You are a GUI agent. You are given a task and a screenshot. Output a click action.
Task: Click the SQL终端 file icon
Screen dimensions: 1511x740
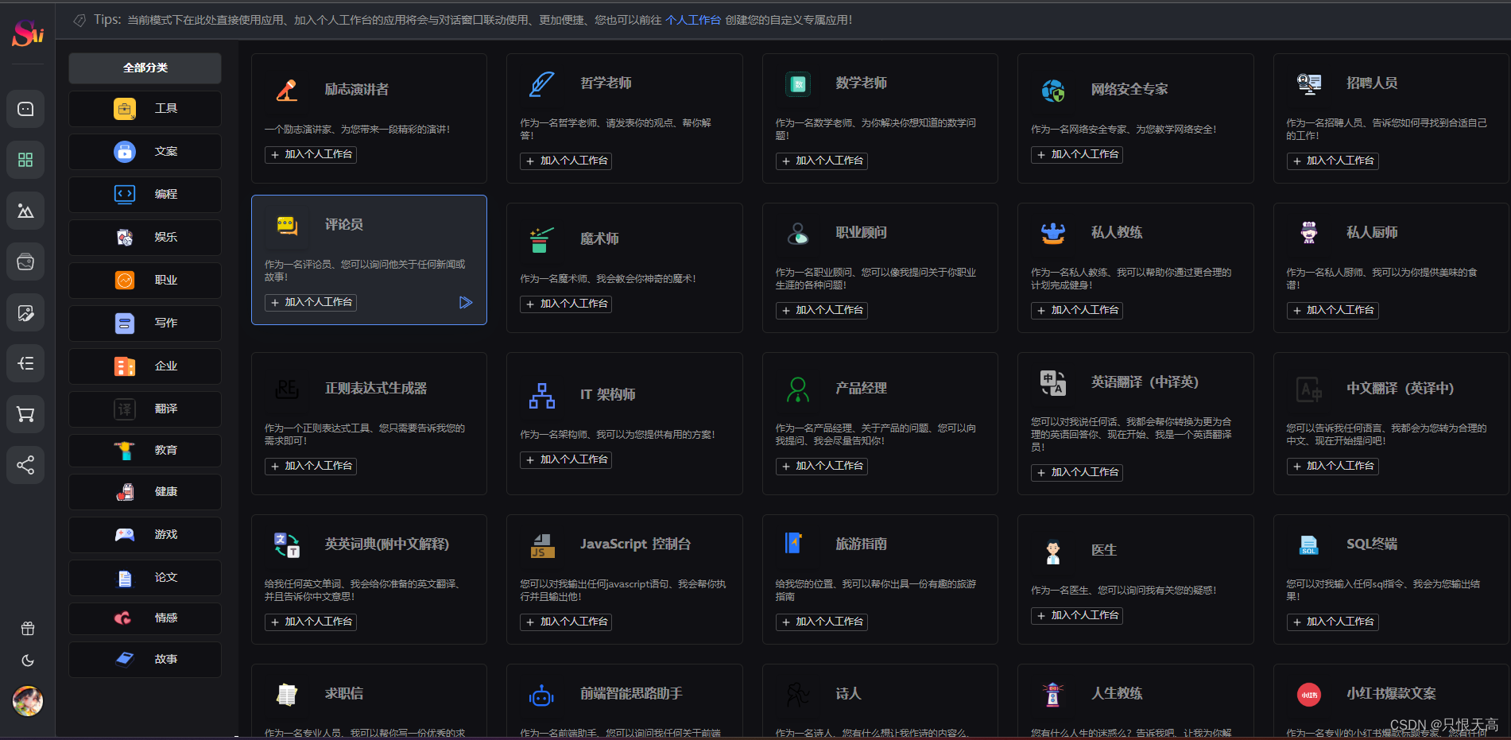point(1309,544)
